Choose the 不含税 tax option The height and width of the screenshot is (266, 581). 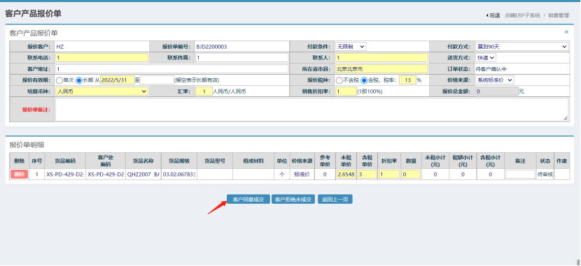(x=339, y=80)
